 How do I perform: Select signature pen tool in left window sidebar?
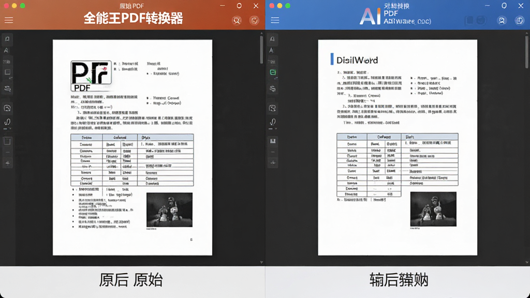7,122
